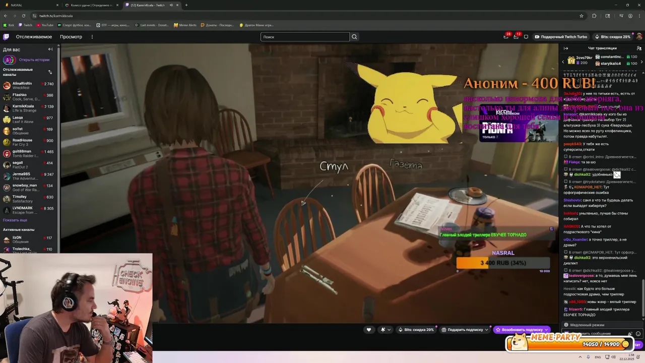Open the Twitch home logo
The image size is (645, 363).
(6, 37)
